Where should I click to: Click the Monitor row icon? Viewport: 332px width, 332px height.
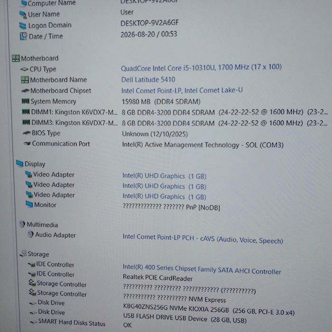pos(29,204)
